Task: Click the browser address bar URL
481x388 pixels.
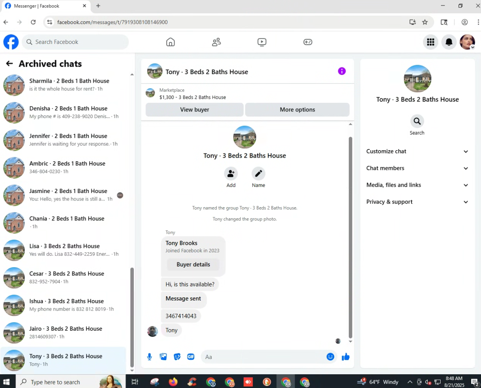Action: coord(112,22)
